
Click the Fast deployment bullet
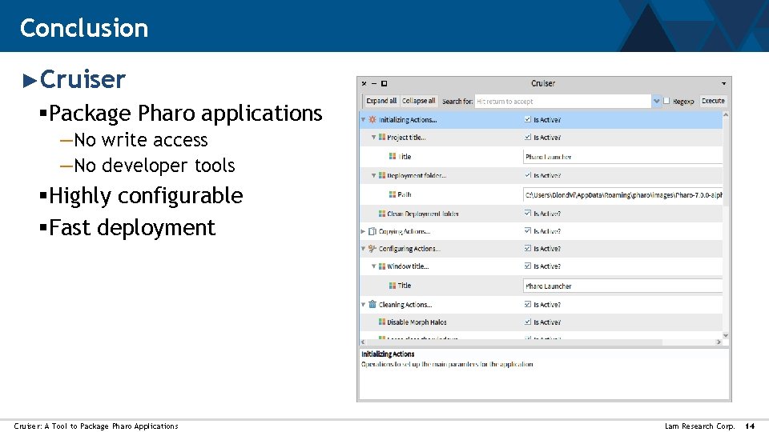(x=132, y=228)
